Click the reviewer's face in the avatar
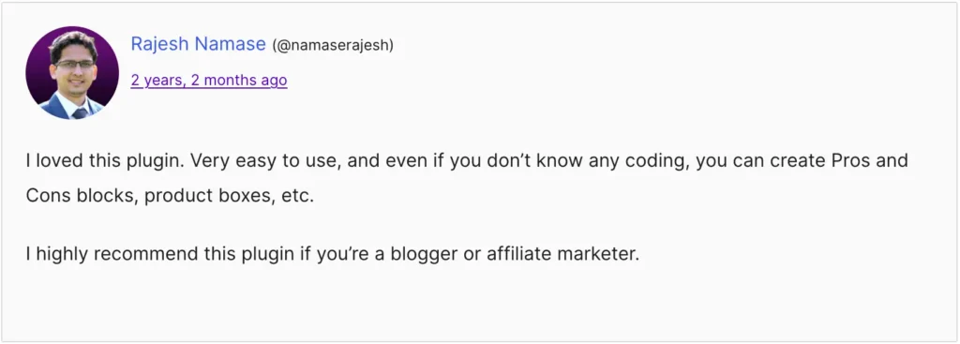The image size is (960, 344). [x=73, y=66]
